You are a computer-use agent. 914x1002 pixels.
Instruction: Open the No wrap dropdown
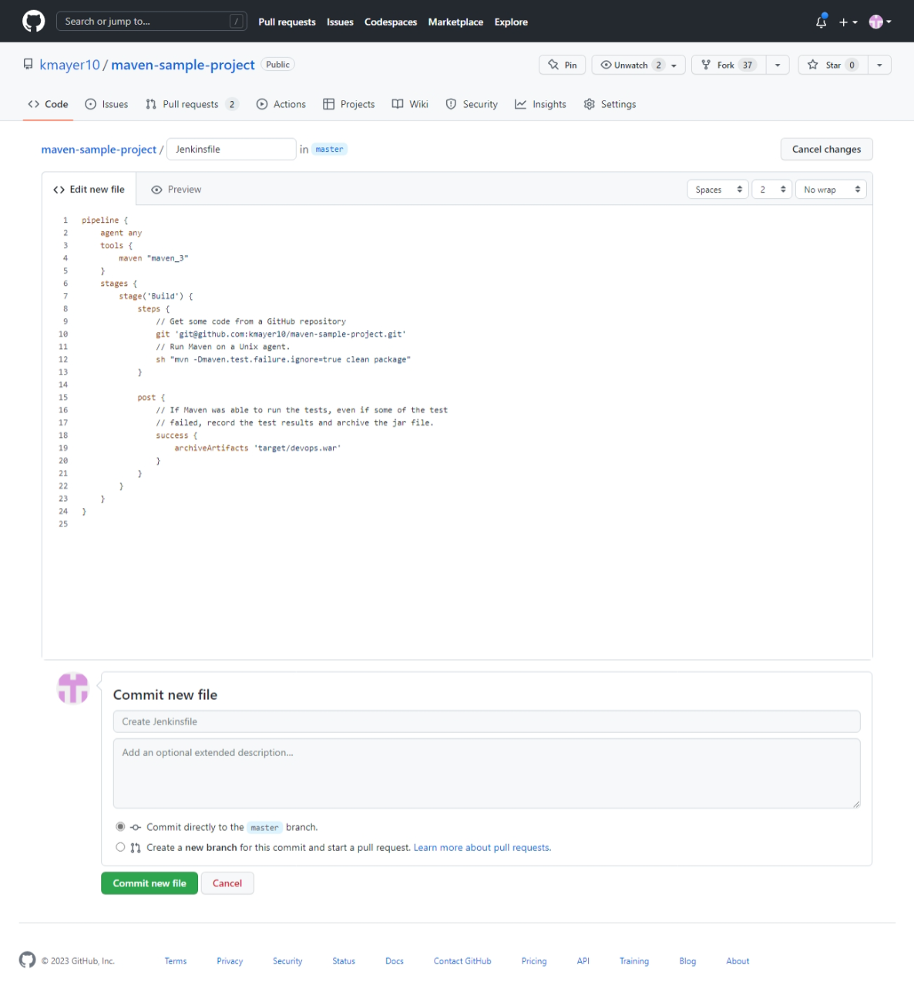(831, 190)
